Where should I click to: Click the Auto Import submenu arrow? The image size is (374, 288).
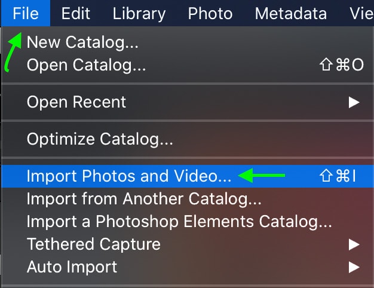[354, 267]
